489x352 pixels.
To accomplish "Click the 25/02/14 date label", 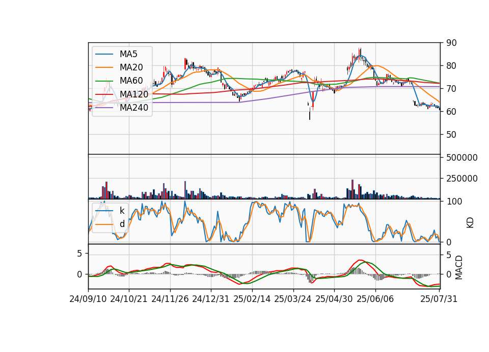I will pos(252,299).
